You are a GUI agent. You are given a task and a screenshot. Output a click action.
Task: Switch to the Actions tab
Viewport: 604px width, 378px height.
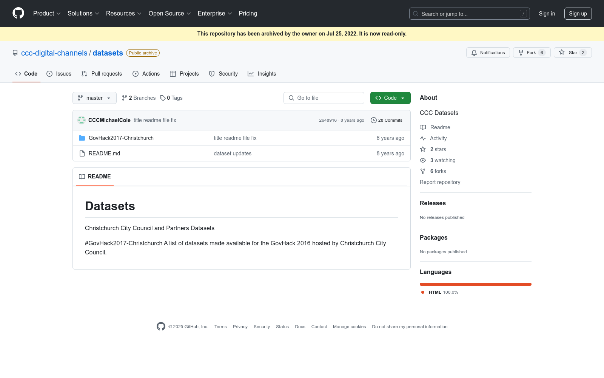pyautogui.click(x=146, y=74)
